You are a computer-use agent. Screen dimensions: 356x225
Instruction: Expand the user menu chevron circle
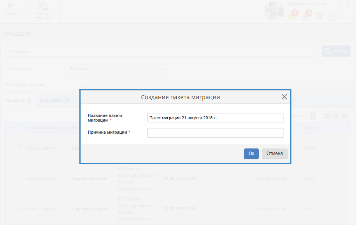tap(333, 17)
